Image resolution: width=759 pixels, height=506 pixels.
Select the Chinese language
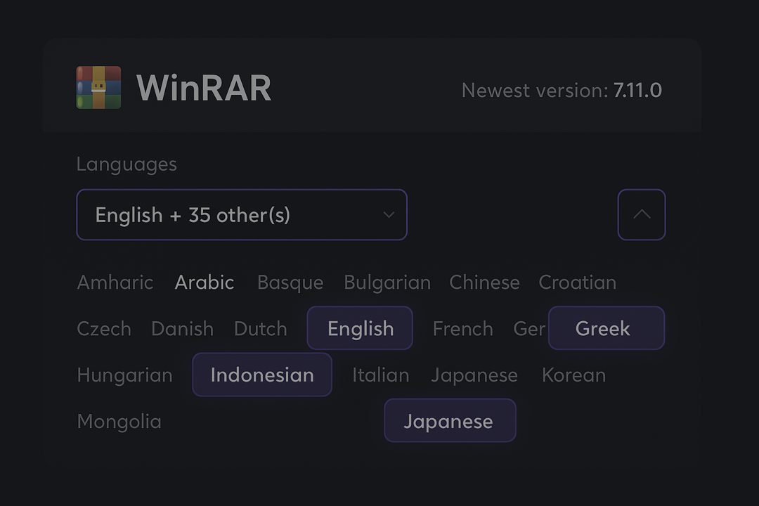click(x=484, y=283)
